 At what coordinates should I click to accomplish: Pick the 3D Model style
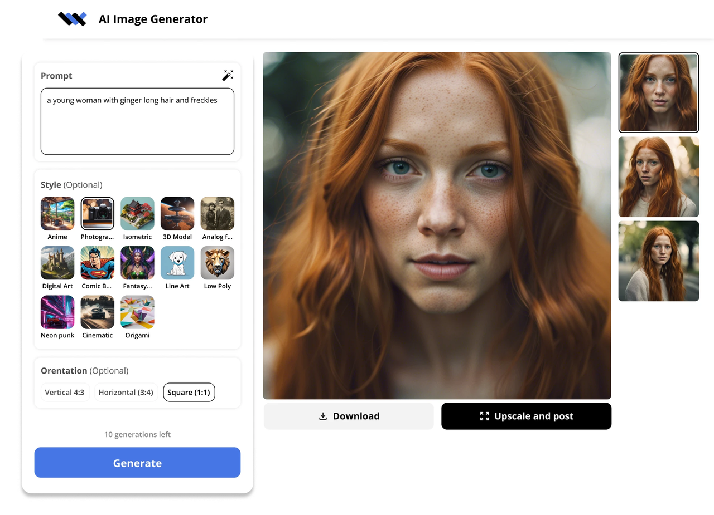[x=177, y=213]
